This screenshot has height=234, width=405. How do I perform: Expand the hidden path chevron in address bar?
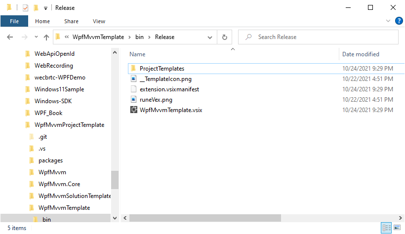point(67,37)
